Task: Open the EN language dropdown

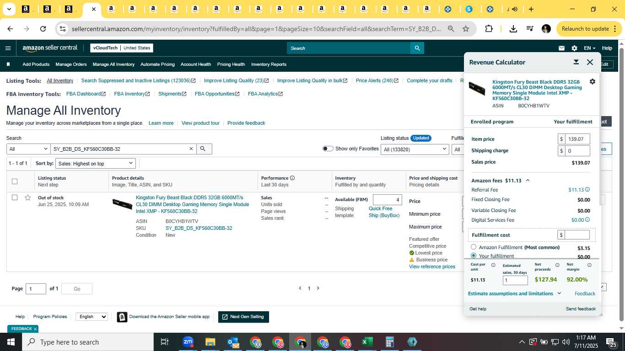Action: click(x=590, y=48)
